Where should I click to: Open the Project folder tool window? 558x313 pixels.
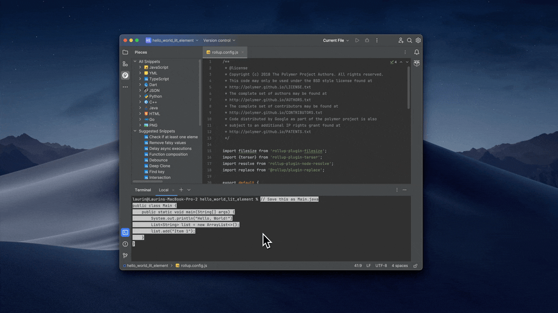(125, 52)
